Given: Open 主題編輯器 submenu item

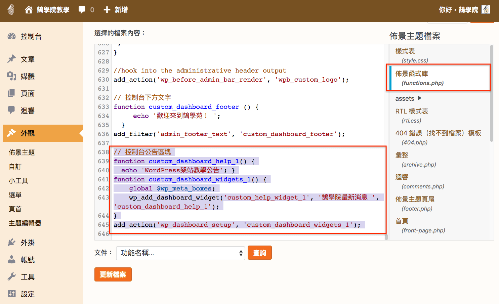Looking at the screenshot, I should (x=25, y=223).
